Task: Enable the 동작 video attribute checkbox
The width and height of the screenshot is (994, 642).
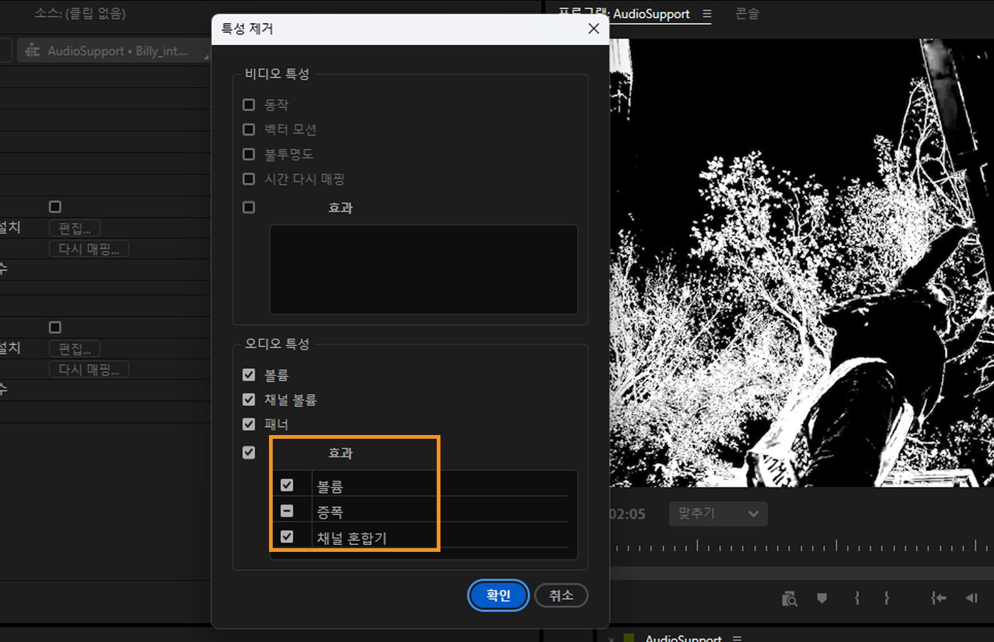Action: pyautogui.click(x=248, y=104)
